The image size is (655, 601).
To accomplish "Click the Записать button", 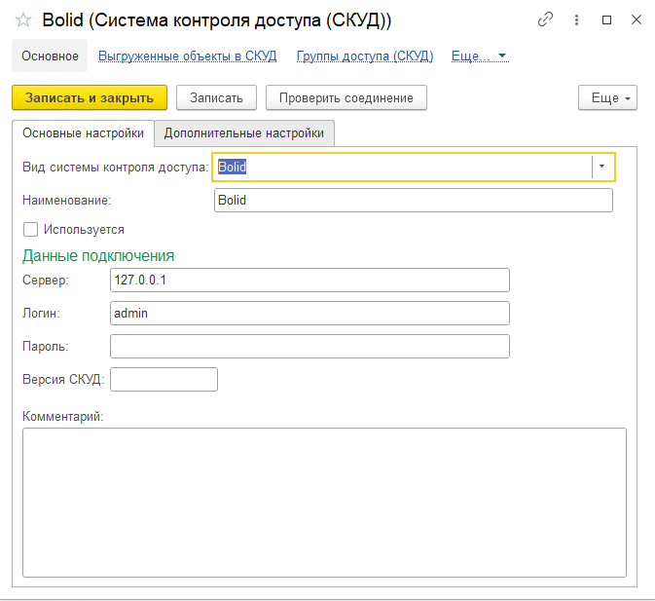I will pos(216,97).
